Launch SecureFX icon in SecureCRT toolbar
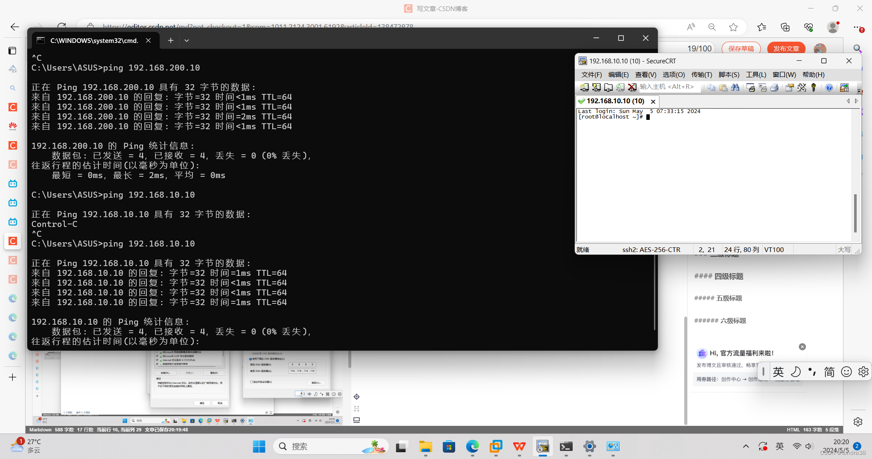Viewport: 872px width, 459px height. pos(844,88)
